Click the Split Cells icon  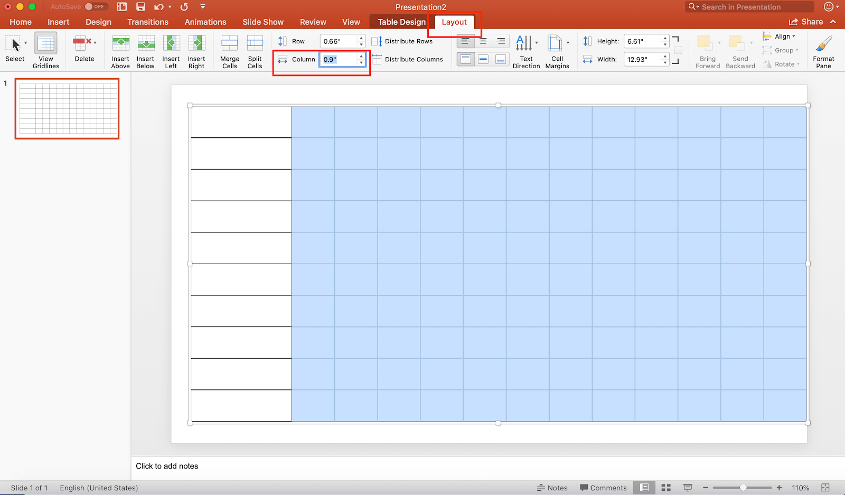pyautogui.click(x=254, y=50)
